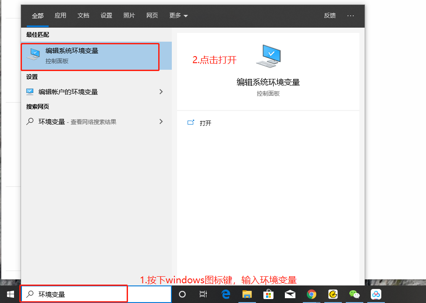Click the 反馈 feedback button
426x303 pixels.
[330, 15]
